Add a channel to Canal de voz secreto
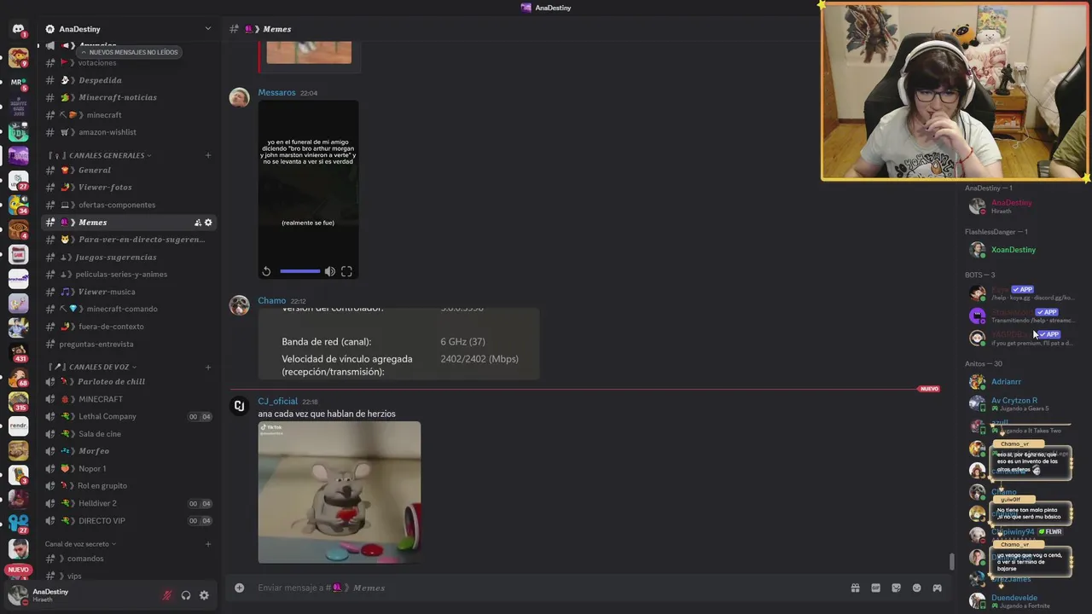1092x614 pixels. tap(208, 544)
